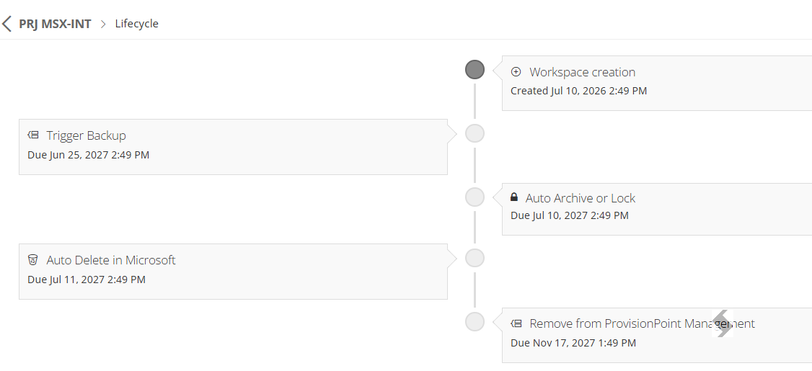
Task: Select the Remove from ProvisionPoint timeline node
Action: pos(475,322)
